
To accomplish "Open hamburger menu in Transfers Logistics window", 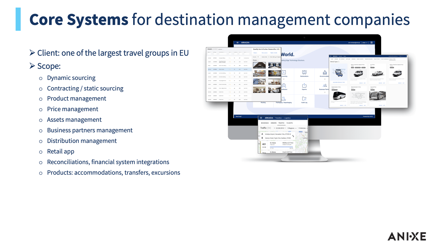I will 261,118.
